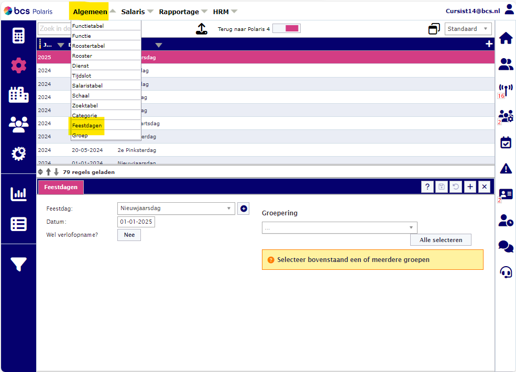Click the Alle selecteren button

pyautogui.click(x=441, y=239)
